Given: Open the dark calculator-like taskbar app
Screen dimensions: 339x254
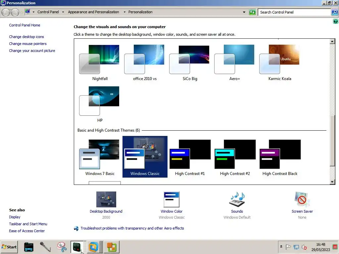Looking at the screenshot, I should pos(77,247).
